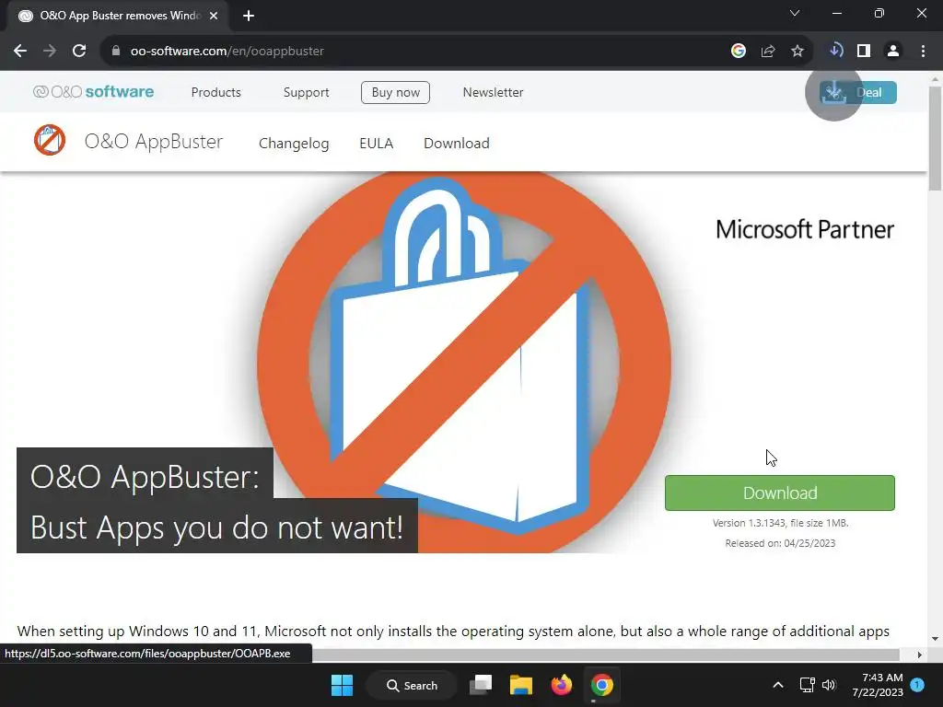This screenshot has width=943, height=707.
Task: Click the 'Bust Apps you do not want!' headline
Action: coord(216,527)
